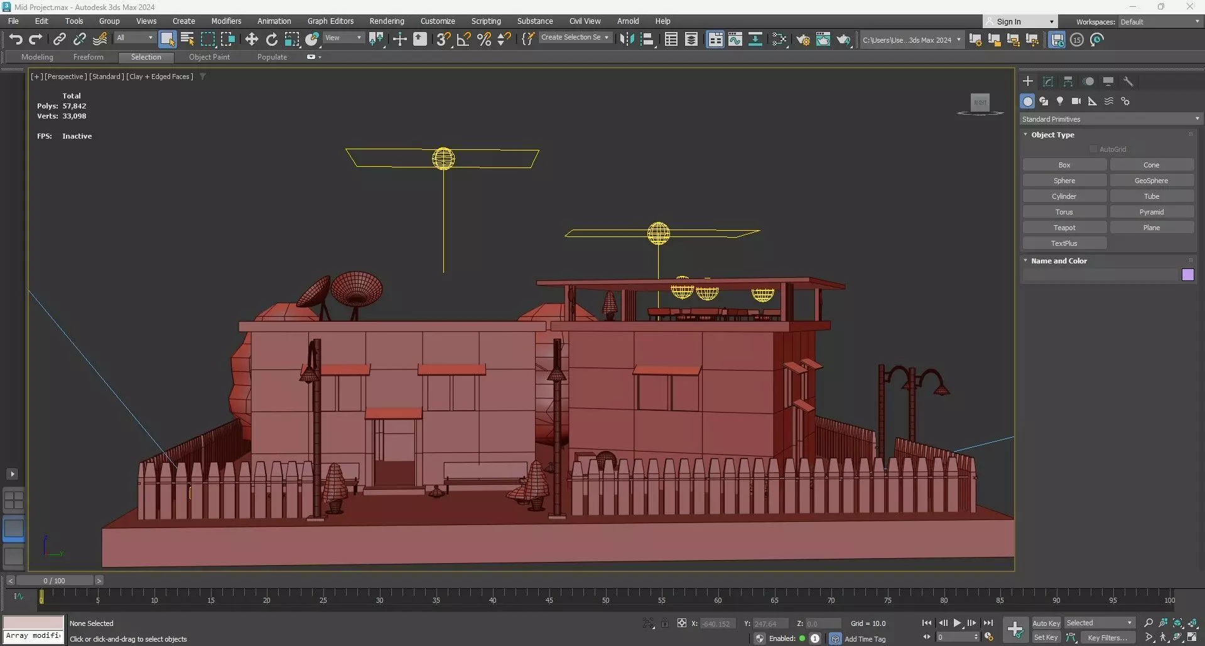Toggle Percent Snap on the toolbar
This screenshot has width=1205, height=646.
pos(484,40)
